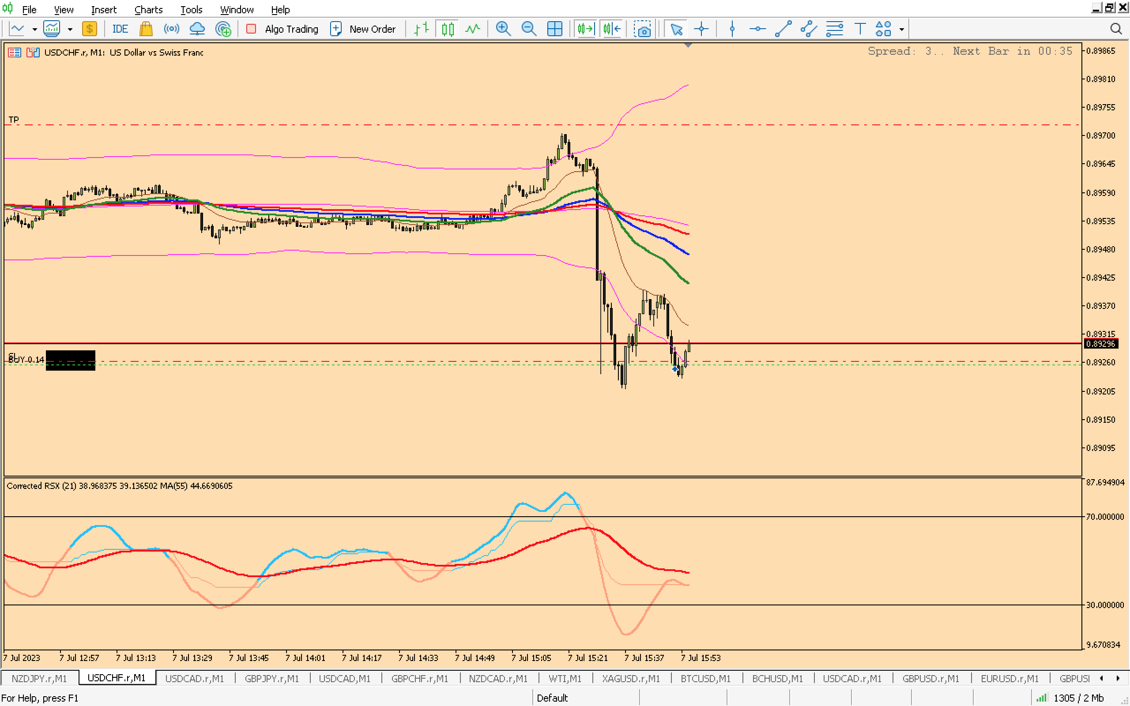Select the crosshair cursor tool
This screenshot has height=706, width=1130.
click(x=701, y=29)
